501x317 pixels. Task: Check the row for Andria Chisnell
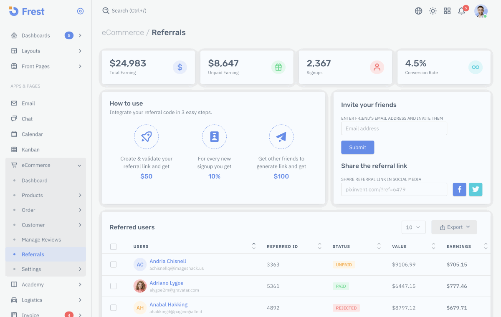(x=113, y=264)
